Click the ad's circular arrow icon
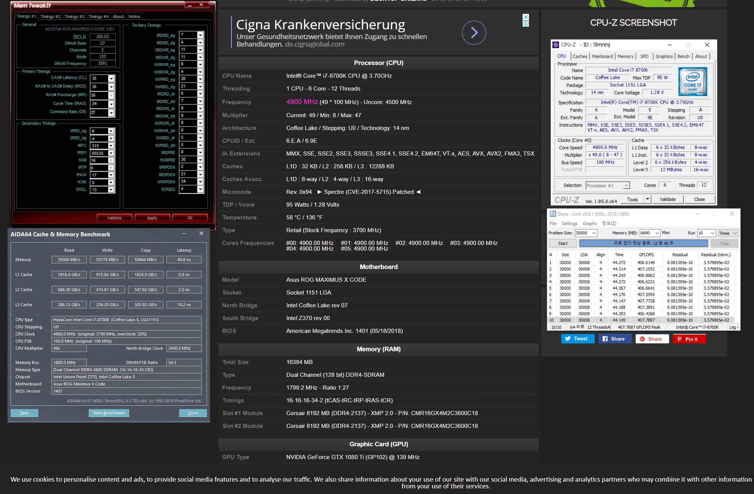This screenshot has height=494, width=754. [474, 33]
